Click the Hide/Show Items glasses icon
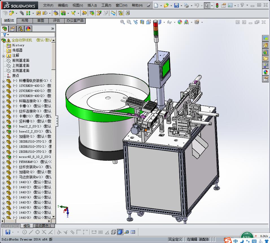Screen dimensions: 270x243 169,22
